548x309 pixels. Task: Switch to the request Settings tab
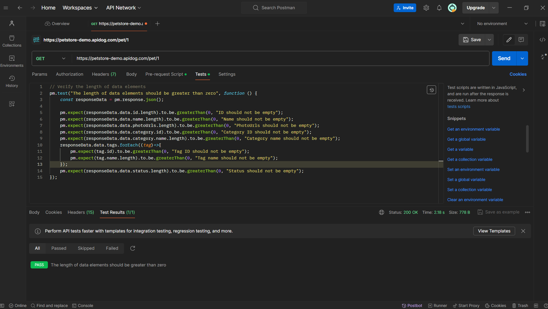(227, 74)
